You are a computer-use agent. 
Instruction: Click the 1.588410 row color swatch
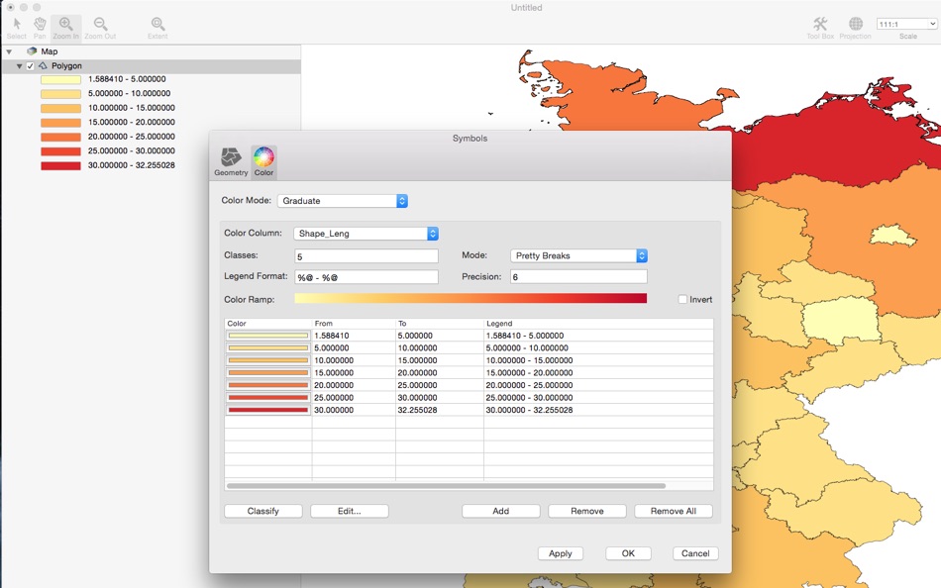pos(268,336)
